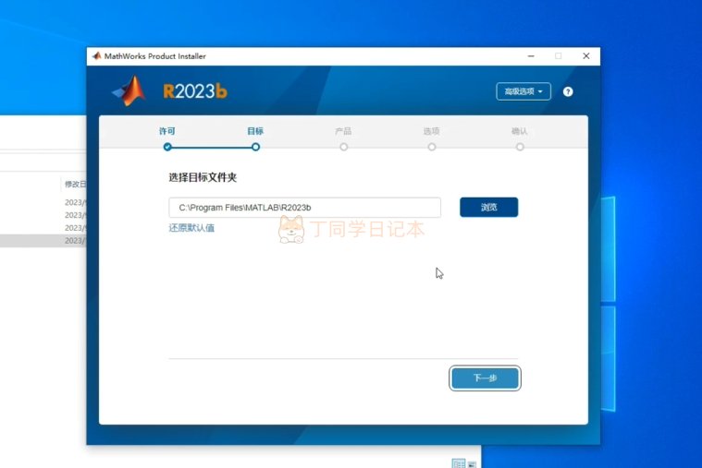Select the 选项 step label
This screenshot has width=702, height=468.
432,131
